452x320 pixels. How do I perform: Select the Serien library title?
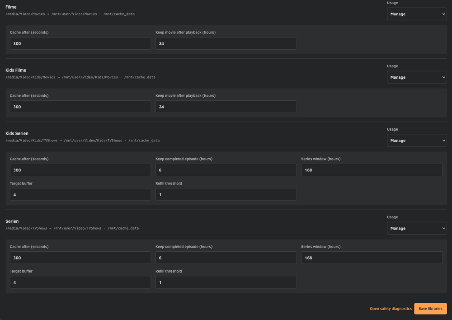click(12, 221)
